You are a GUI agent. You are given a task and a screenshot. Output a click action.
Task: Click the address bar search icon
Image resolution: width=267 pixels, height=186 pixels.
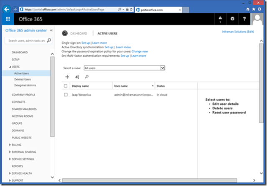coord(120,10)
